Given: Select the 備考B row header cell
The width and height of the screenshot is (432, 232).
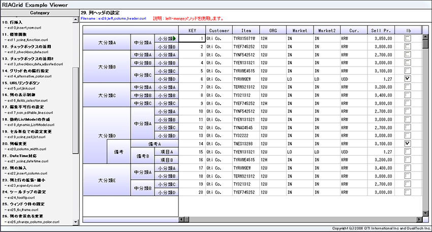Looking at the screenshot, I should [142, 156].
